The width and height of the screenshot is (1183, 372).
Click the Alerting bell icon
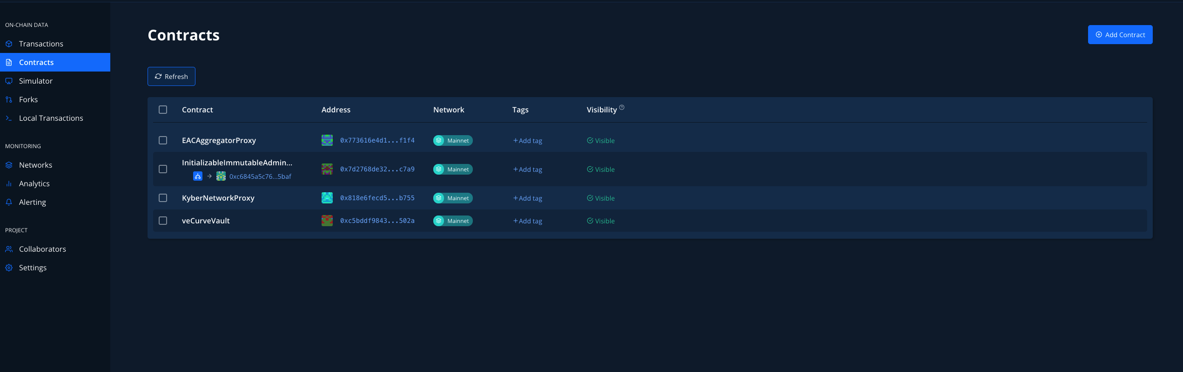(x=9, y=202)
